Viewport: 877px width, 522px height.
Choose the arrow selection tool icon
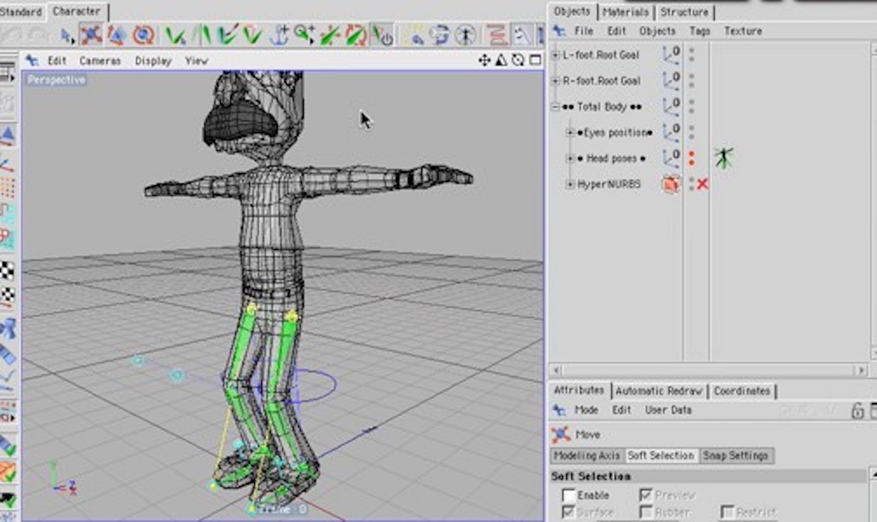(67, 37)
